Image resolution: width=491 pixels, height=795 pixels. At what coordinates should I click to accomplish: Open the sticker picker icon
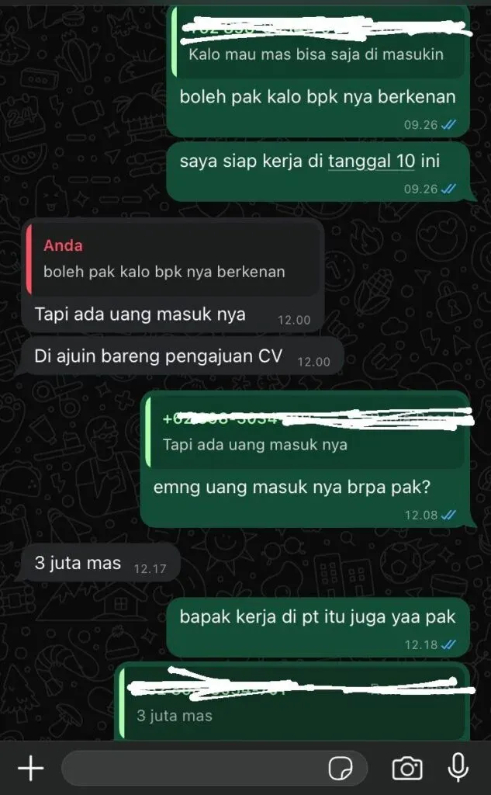[x=341, y=769]
